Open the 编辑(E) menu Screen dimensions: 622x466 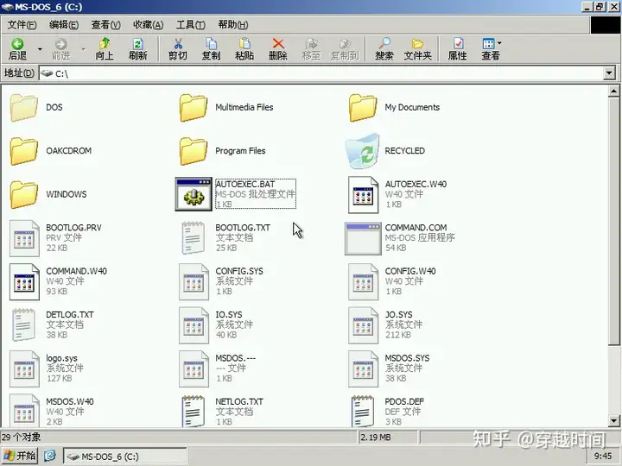pyautogui.click(x=64, y=25)
